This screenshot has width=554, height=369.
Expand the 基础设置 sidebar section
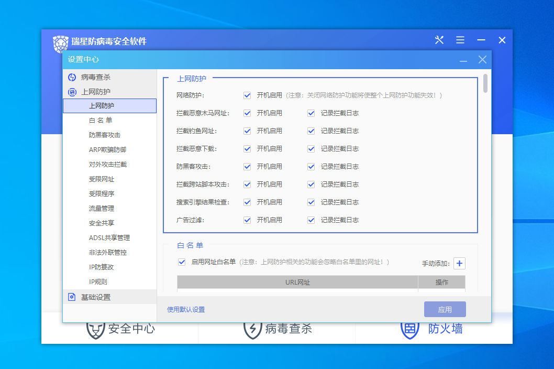96,297
